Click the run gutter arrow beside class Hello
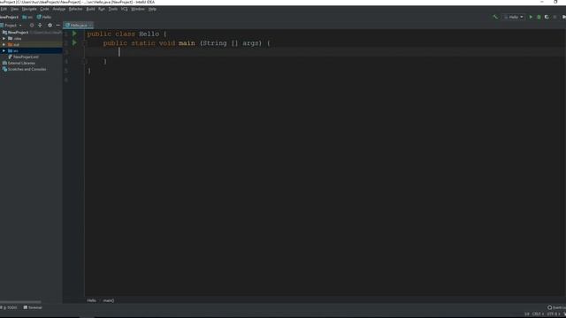Viewport: 566px width, 318px height. (74, 34)
